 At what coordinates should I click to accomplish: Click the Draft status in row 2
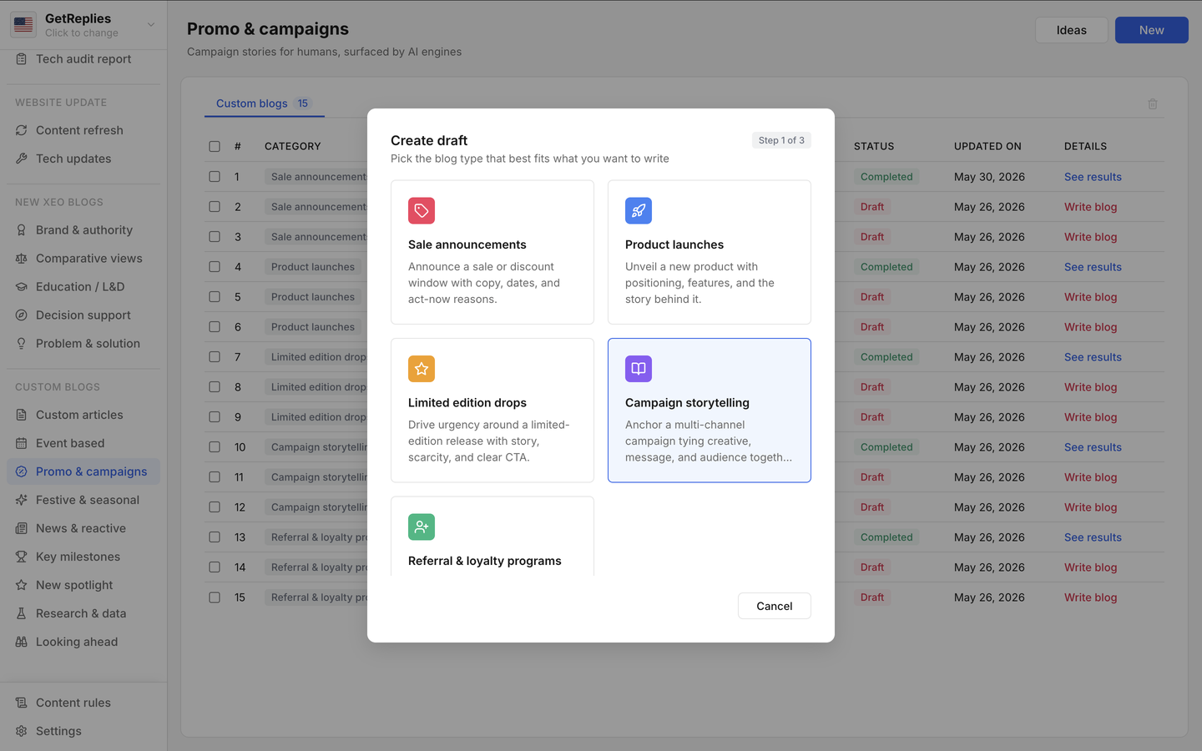tap(872, 207)
